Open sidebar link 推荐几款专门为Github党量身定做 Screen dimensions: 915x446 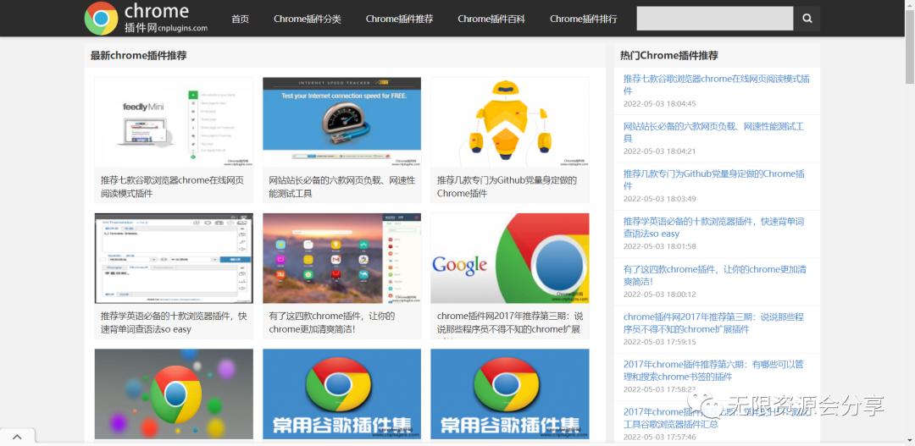(x=713, y=180)
